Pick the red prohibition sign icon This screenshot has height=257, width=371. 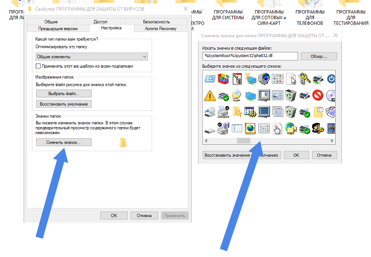pos(318,95)
